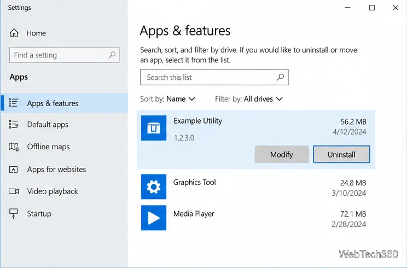The height and width of the screenshot is (268, 407).
Task: Uninstall Example Utility
Action: (341, 154)
